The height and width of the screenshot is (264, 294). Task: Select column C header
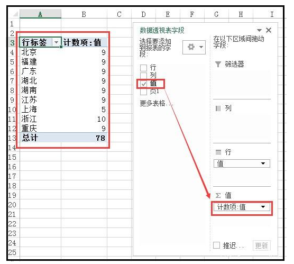pos(120,14)
